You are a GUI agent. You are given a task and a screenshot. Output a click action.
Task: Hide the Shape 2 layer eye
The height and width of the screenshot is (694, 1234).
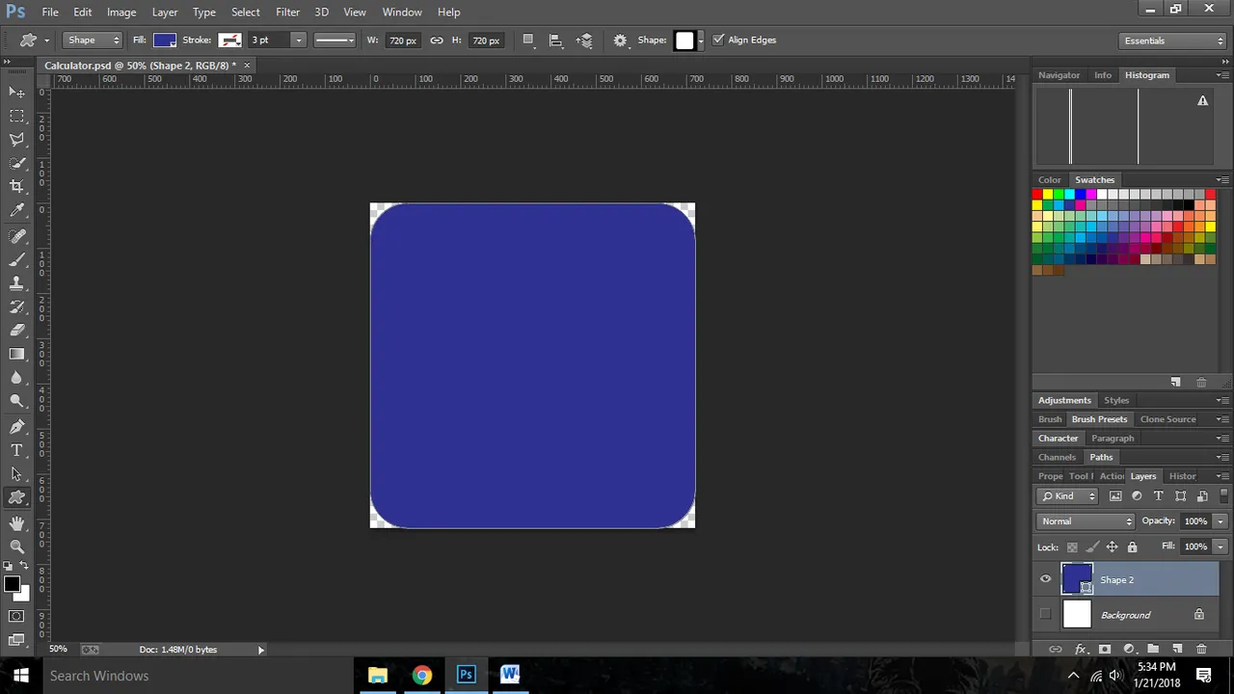[x=1045, y=579]
